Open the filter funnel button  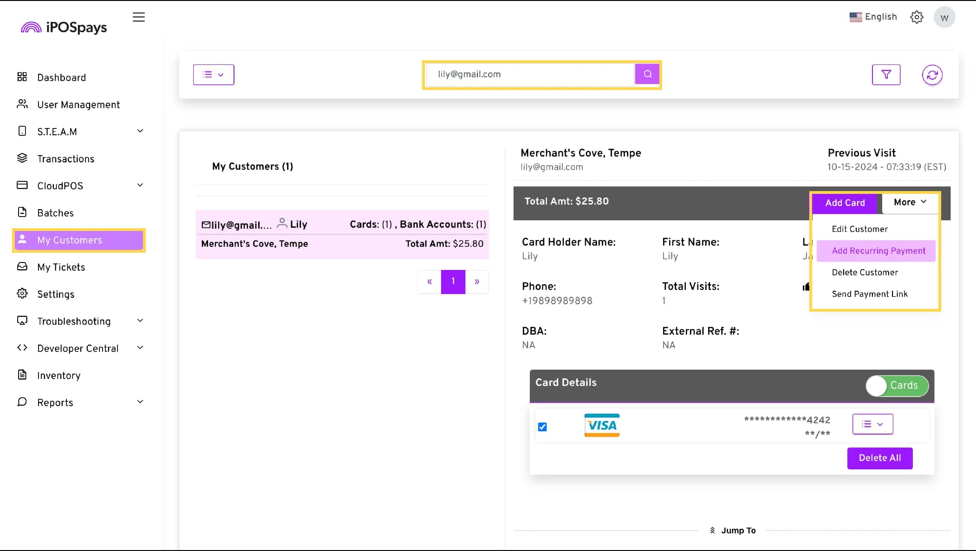tap(886, 75)
